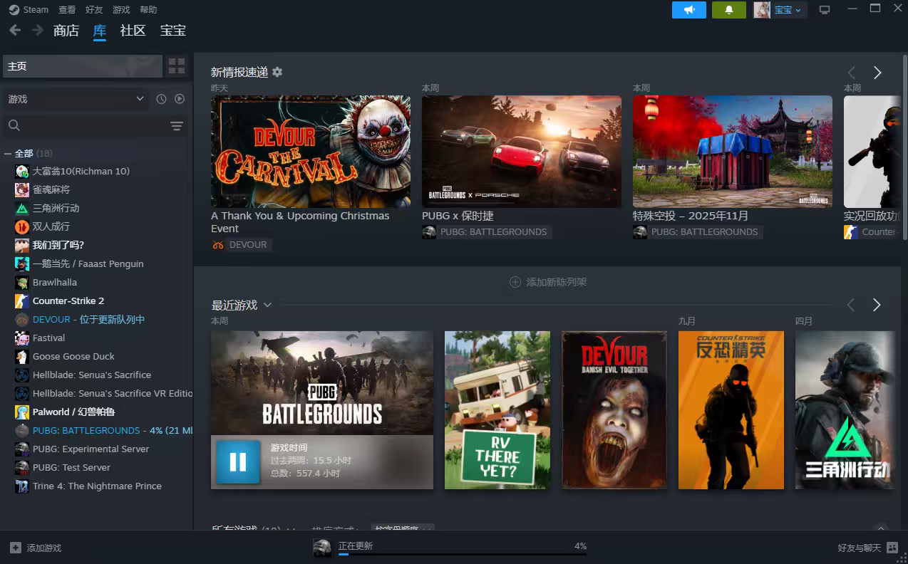Screen dimensions: 908x564
Task: Click the recent activity clock icon
Action: pos(161,99)
